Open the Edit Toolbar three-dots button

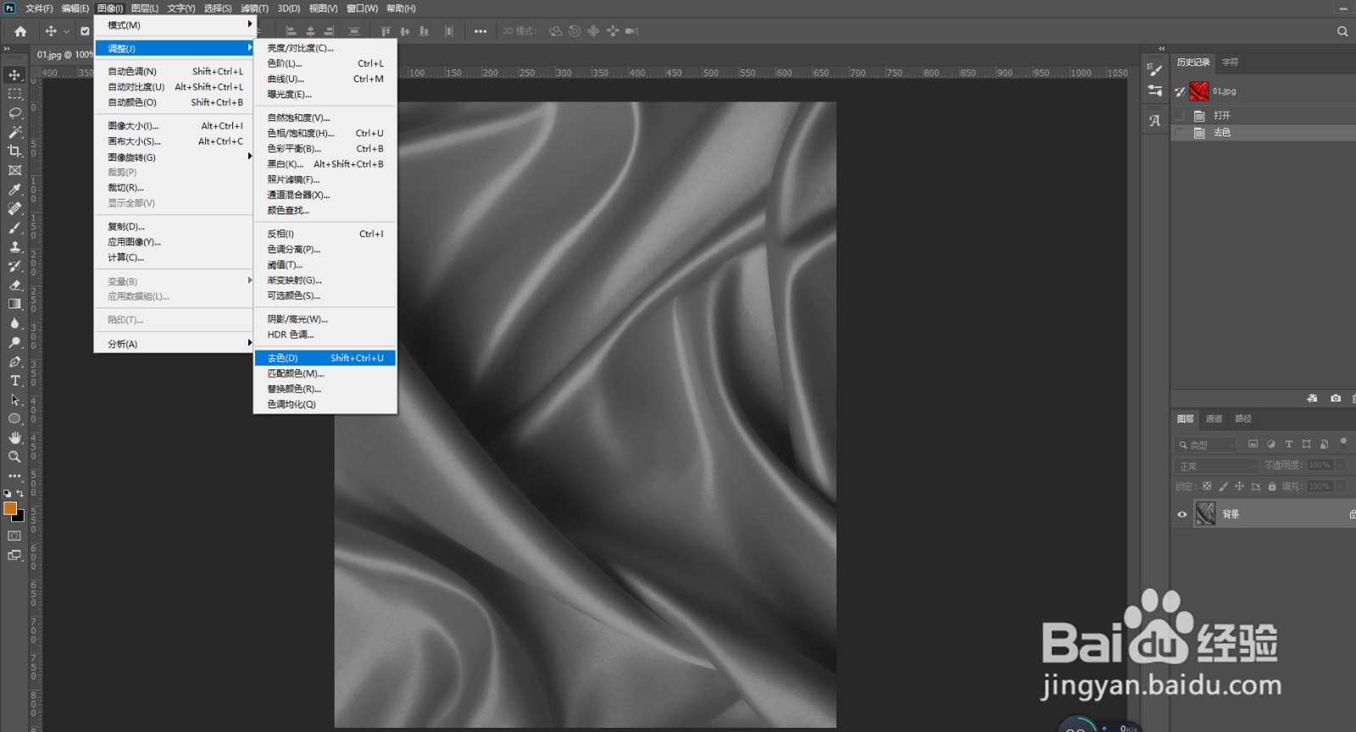14,476
